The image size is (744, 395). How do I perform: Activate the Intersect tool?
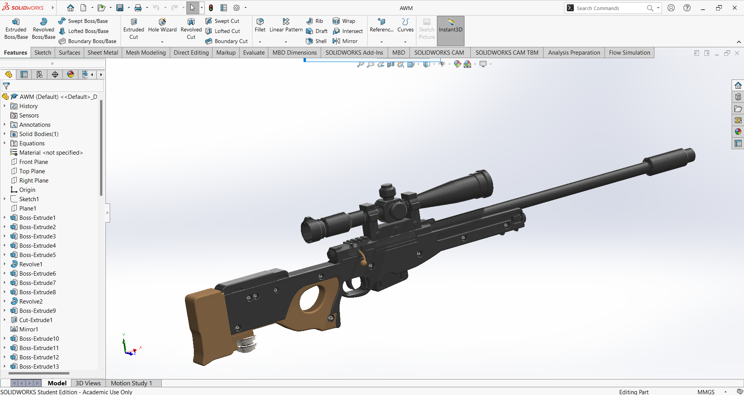[348, 31]
